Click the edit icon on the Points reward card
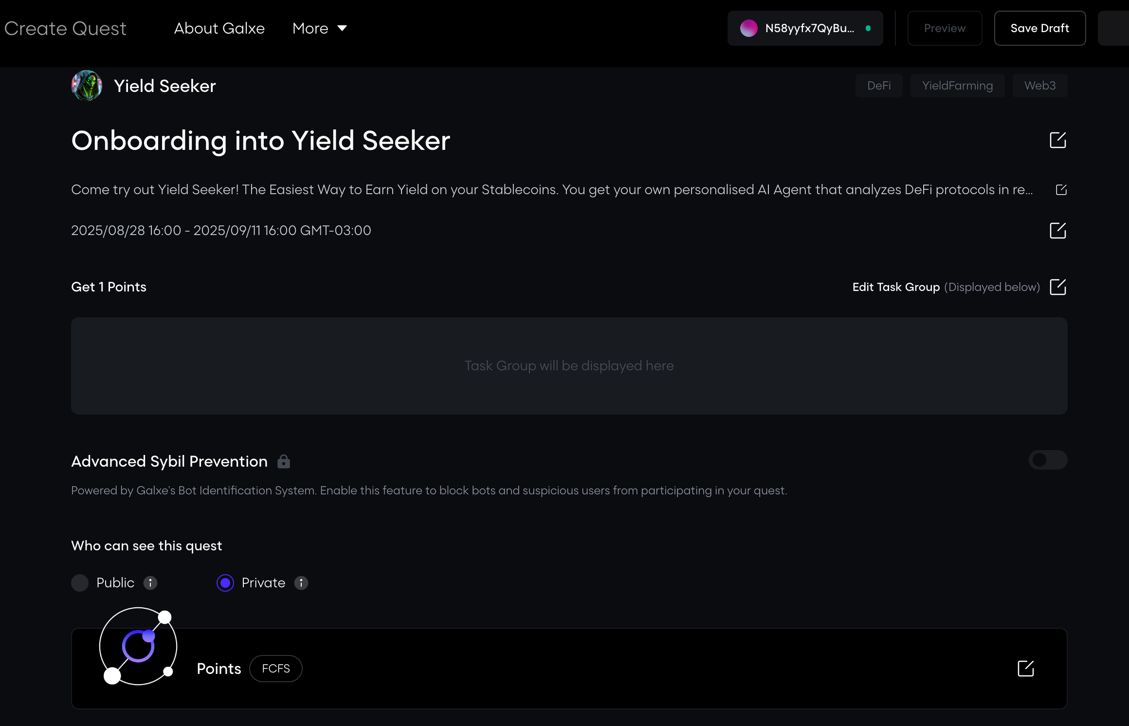This screenshot has height=726, width=1129. click(x=1026, y=669)
